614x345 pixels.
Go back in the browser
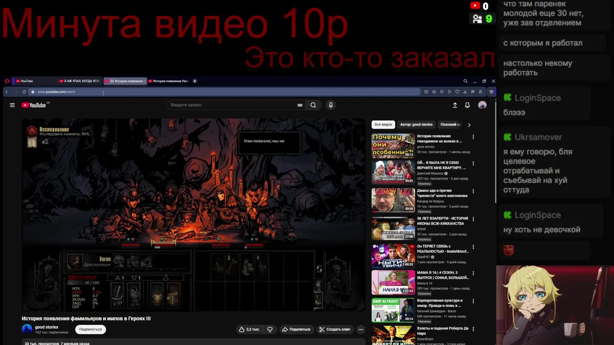point(7,92)
